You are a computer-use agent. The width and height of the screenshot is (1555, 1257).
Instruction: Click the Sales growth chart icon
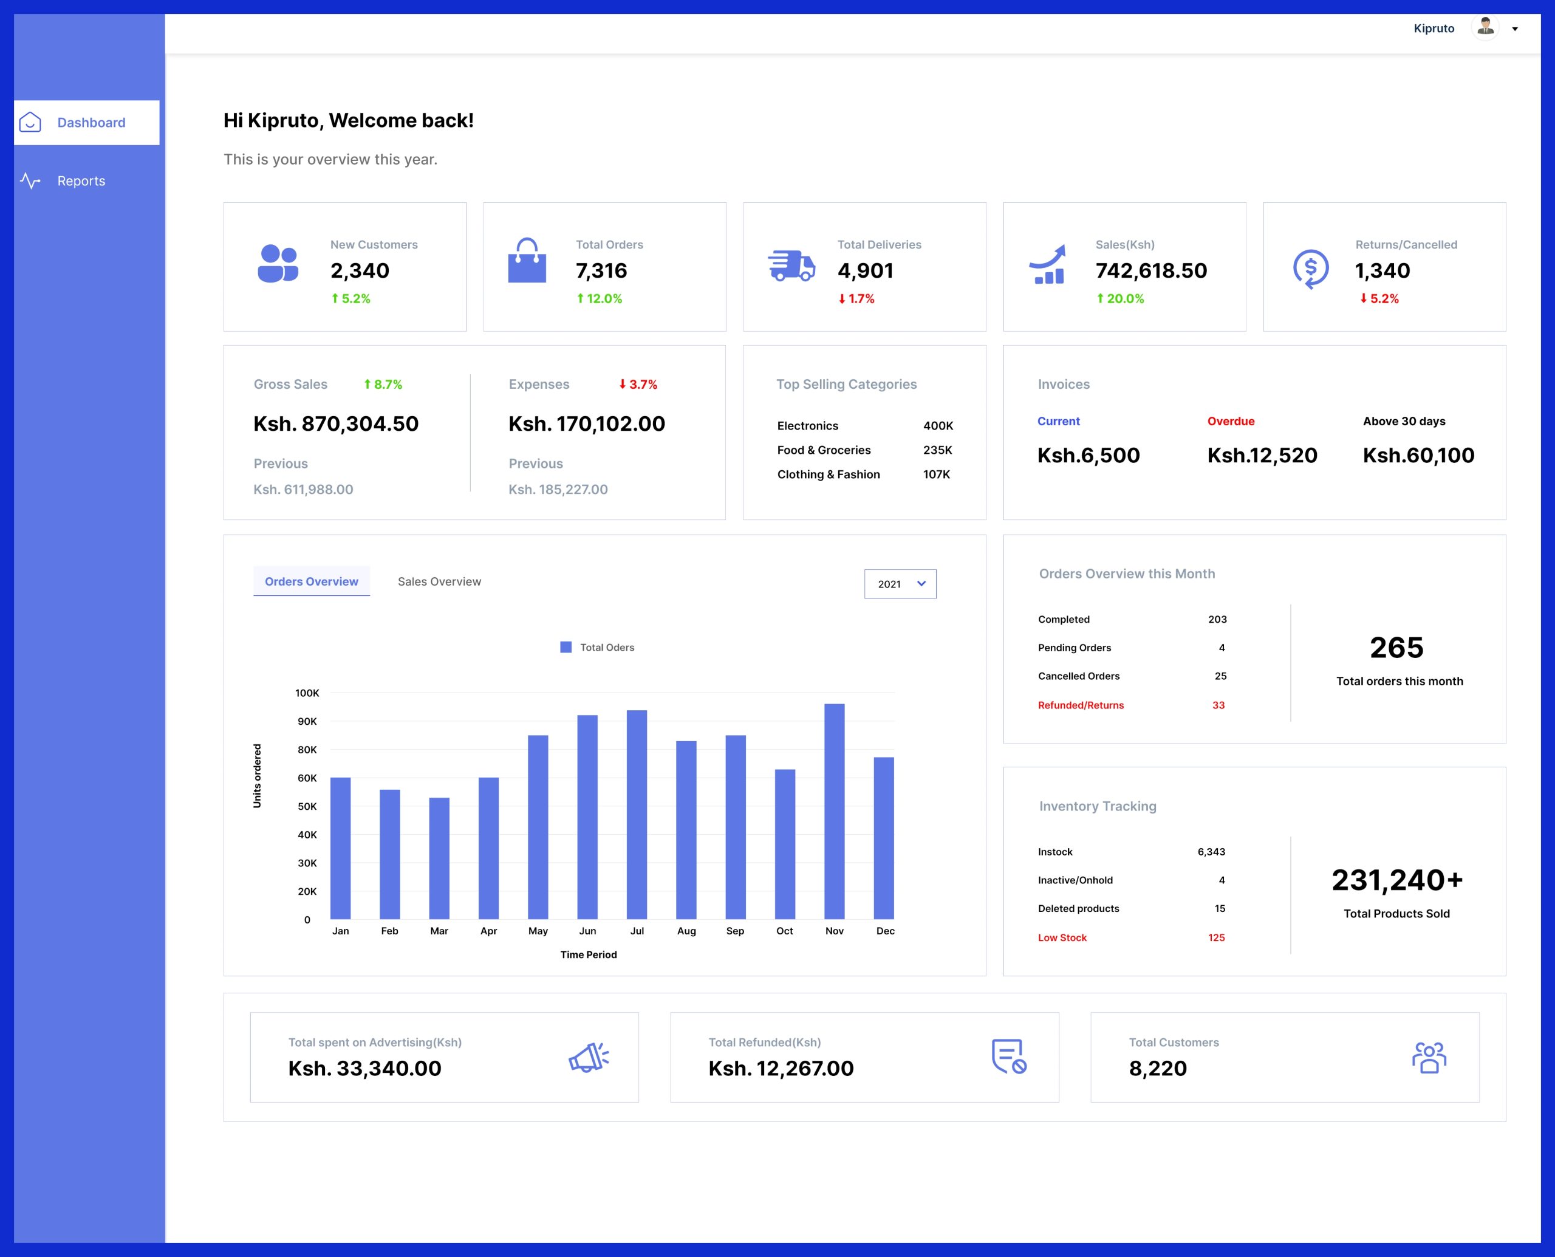point(1048,264)
